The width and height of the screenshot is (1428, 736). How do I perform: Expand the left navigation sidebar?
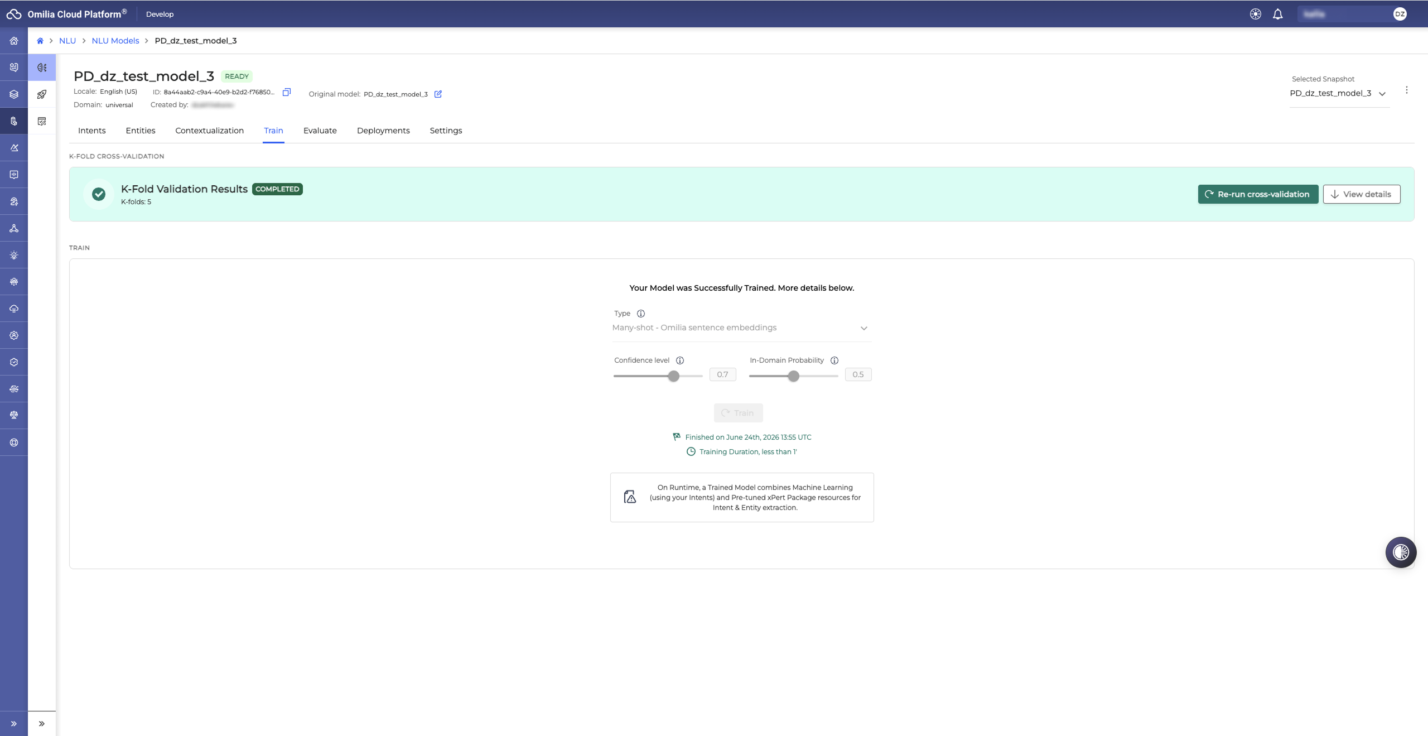pos(14,724)
